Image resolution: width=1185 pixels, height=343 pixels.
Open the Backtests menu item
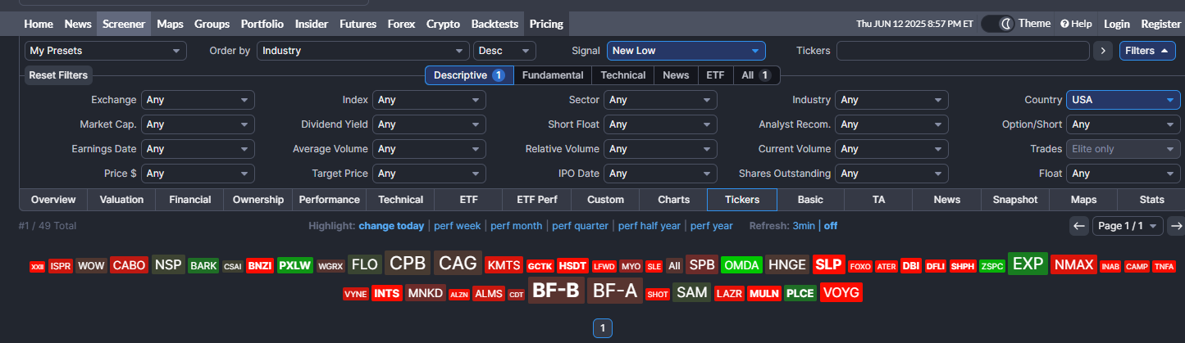[495, 24]
